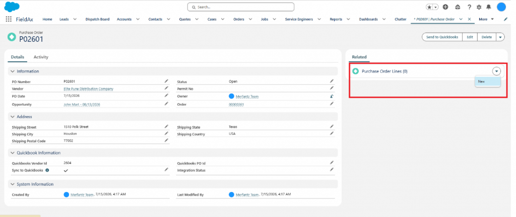Collapse the Quickbook Information section
Viewport: 516px width, 217px height.
coord(13,153)
